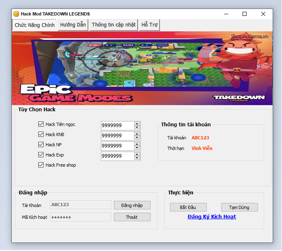The image size is (282, 251).
Task: Minimize the Hack Mod window
Action: [x=226, y=14]
